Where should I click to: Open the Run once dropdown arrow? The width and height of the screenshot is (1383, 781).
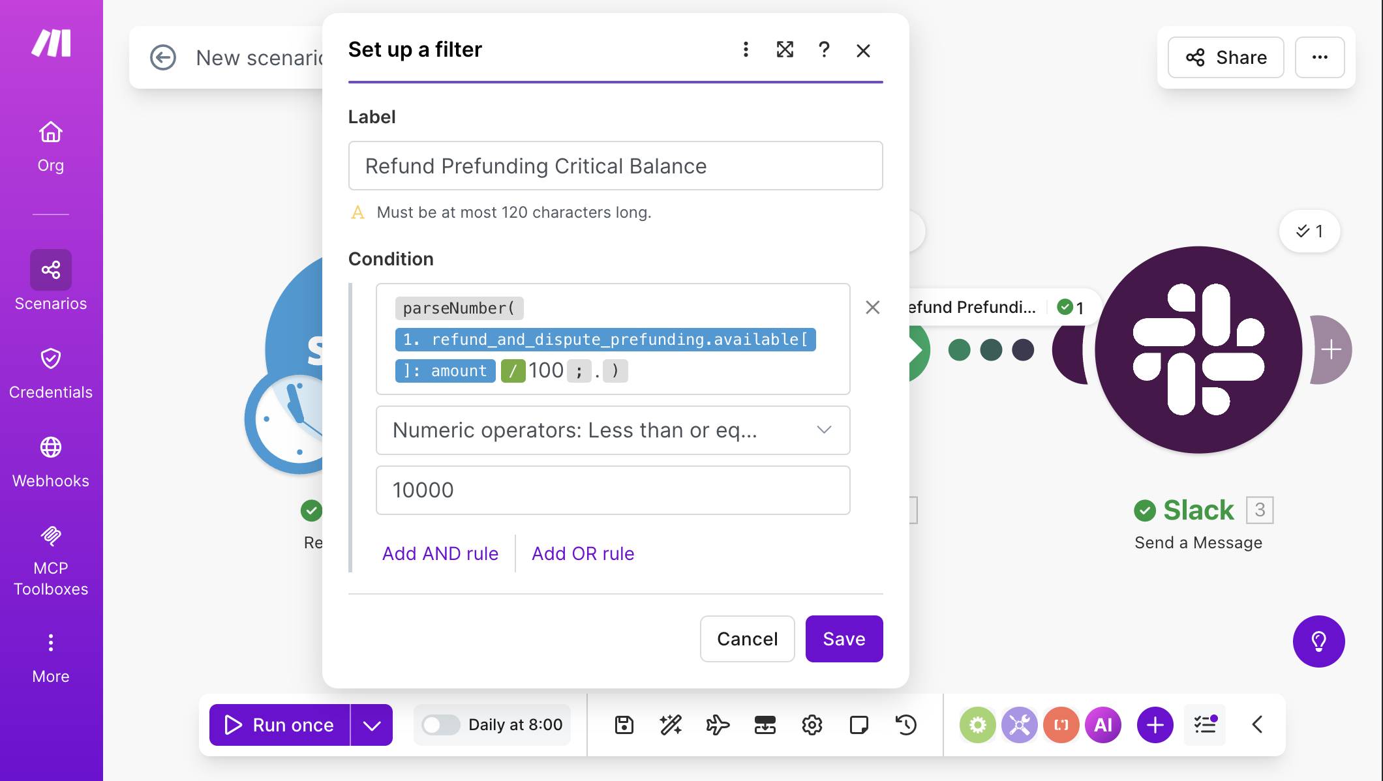[372, 724]
